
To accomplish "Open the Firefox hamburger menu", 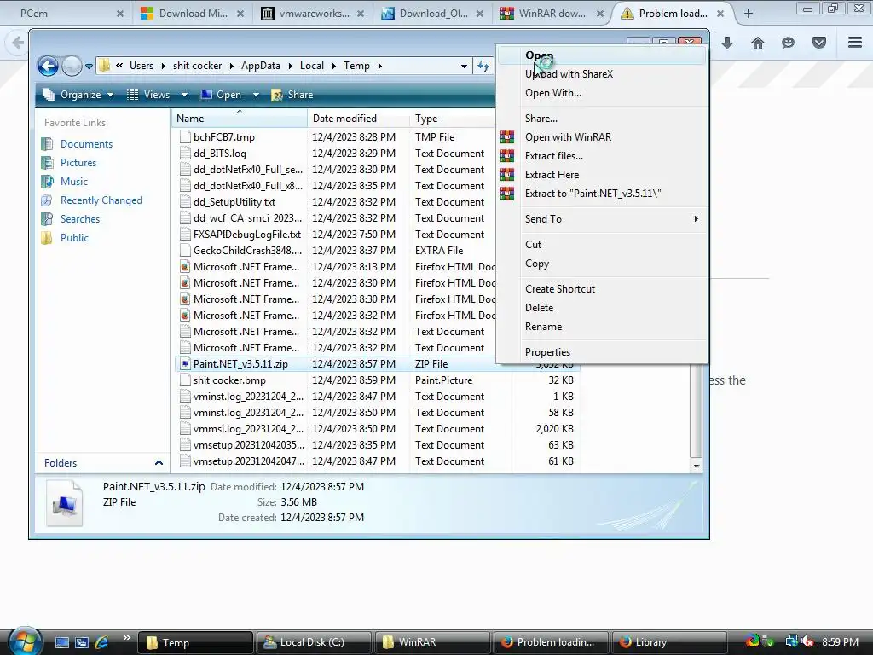I will 855,43.
